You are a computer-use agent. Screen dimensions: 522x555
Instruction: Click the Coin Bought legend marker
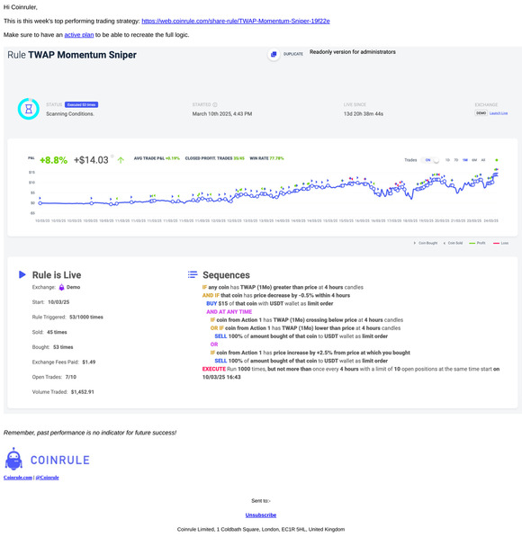[x=415, y=243]
